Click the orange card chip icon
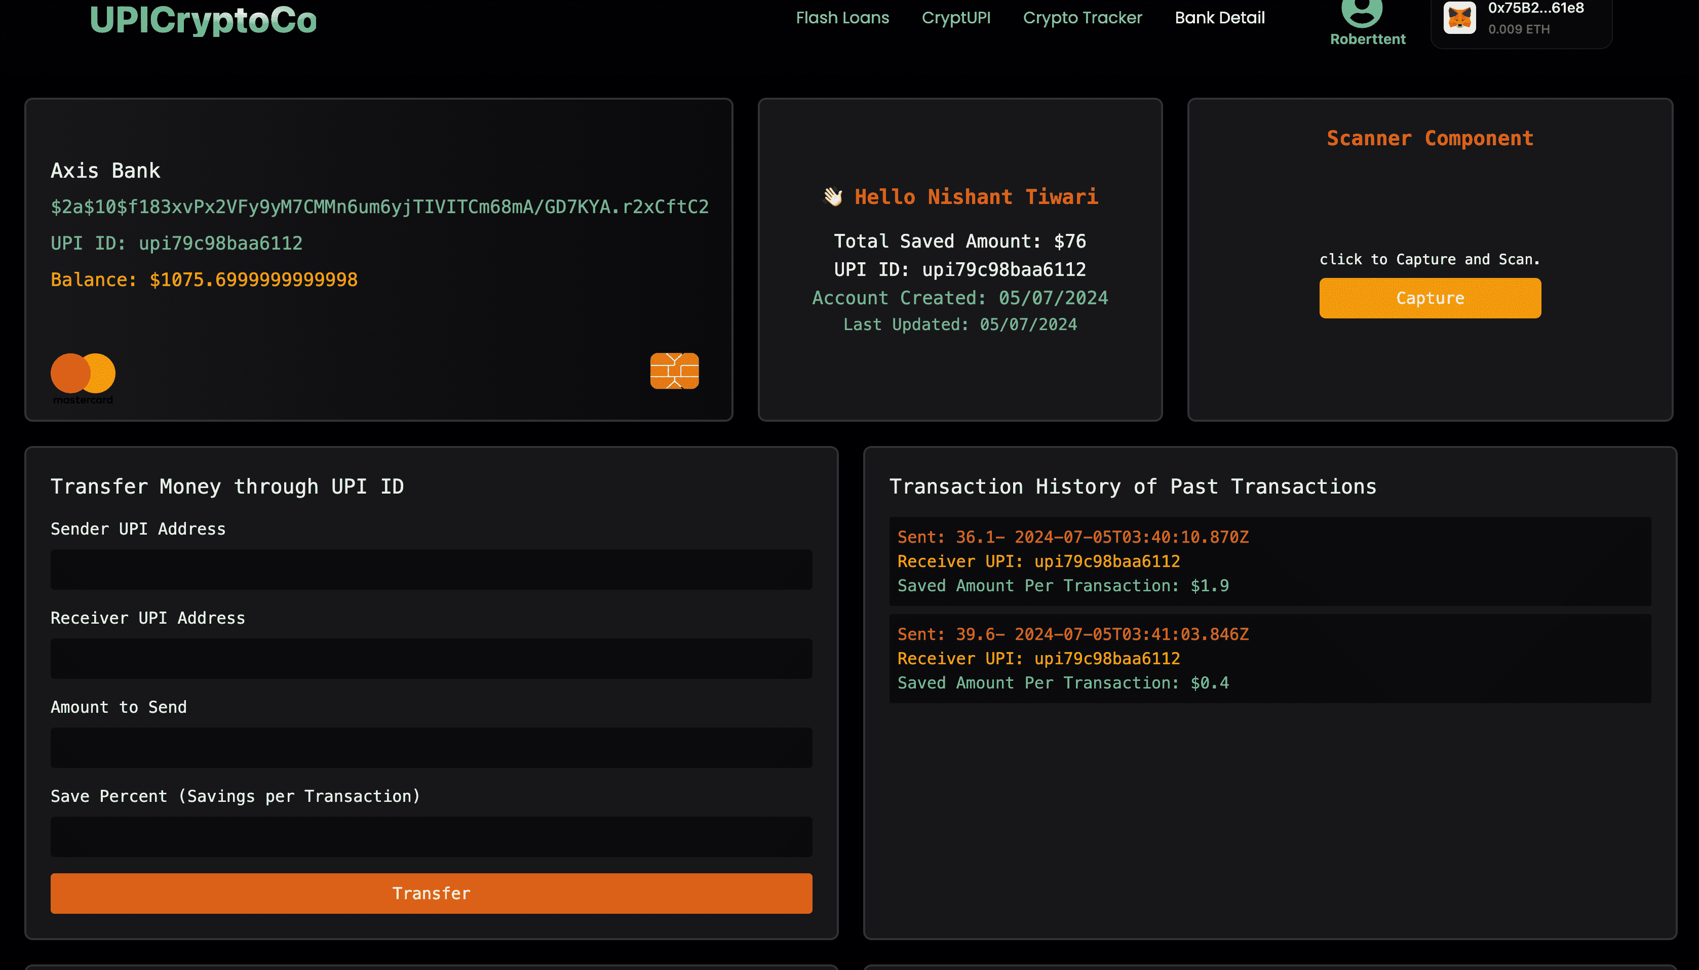The height and width of the screenshot is (970, 1699). pyautogui.click(x=674, y=371)
